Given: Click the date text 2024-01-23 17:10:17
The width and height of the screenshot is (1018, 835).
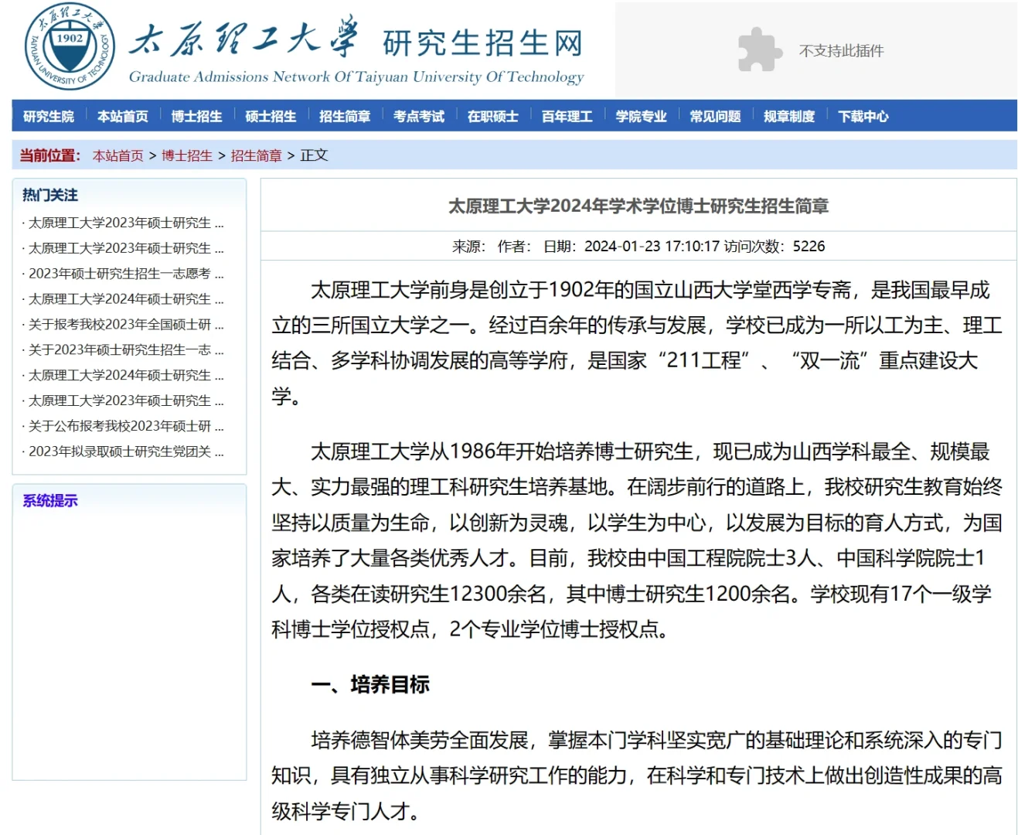Looking at the screenshot, I should pyautogui.click(x=652, y=247).
